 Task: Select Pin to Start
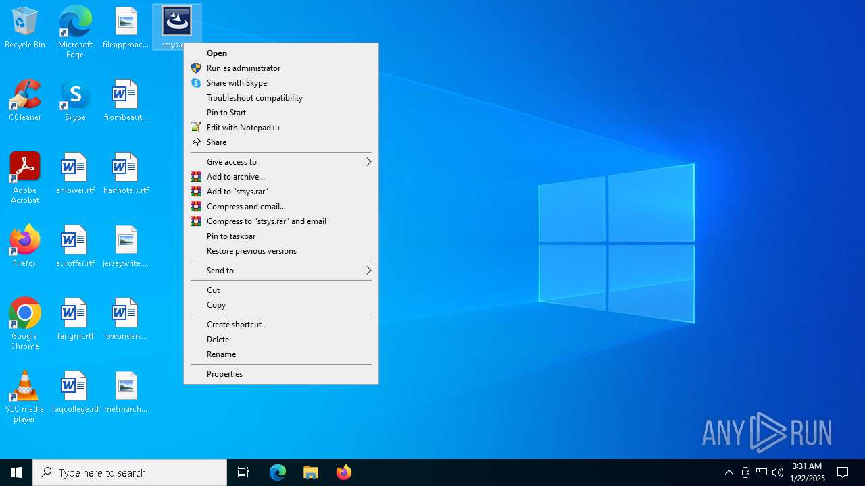tap(281, 113)
